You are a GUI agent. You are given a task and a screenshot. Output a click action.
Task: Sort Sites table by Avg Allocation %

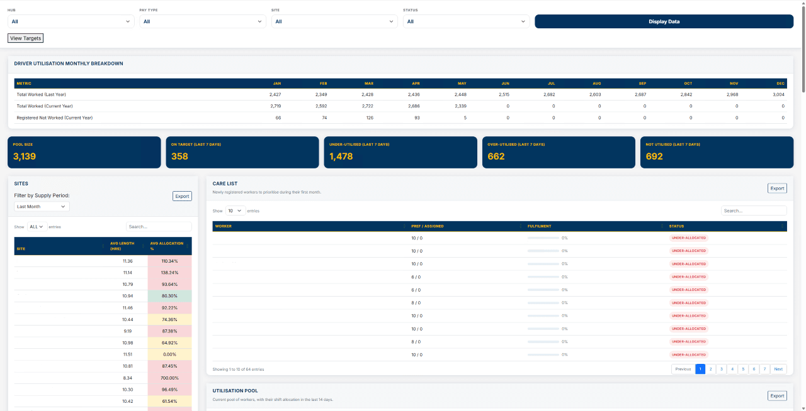(169, 246)
